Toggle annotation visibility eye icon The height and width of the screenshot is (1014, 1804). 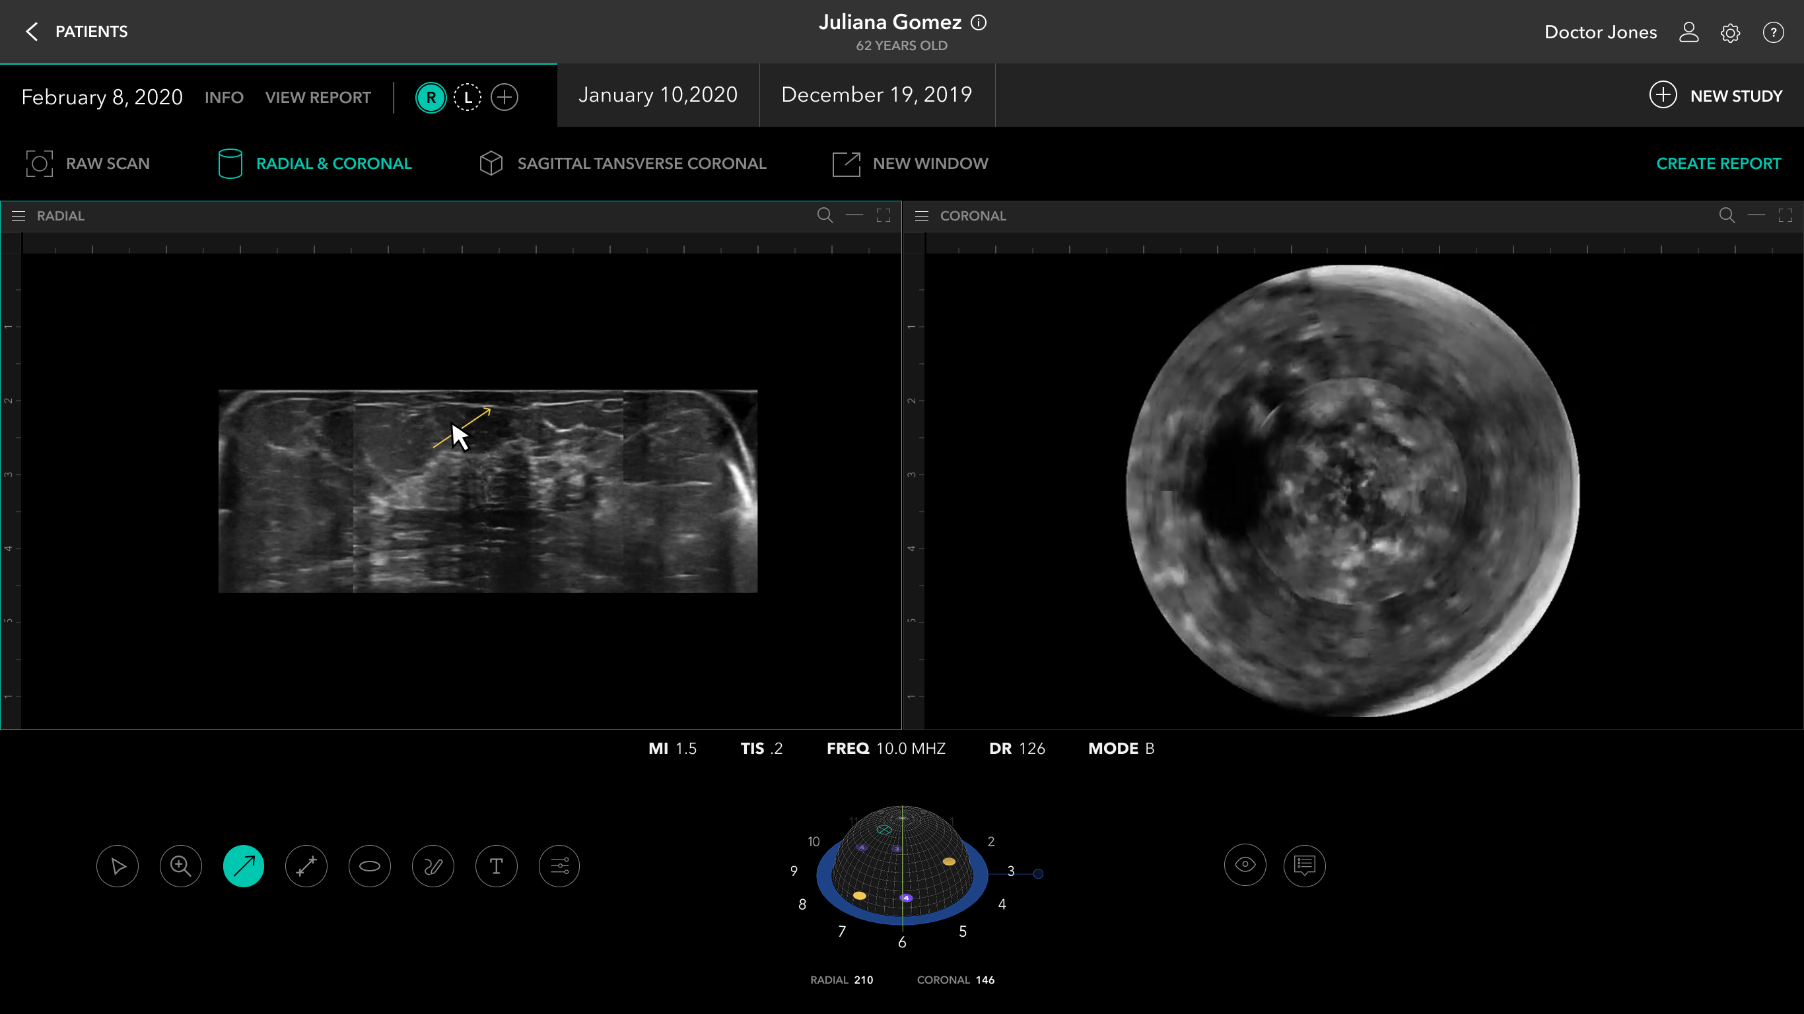[1245, 865]
